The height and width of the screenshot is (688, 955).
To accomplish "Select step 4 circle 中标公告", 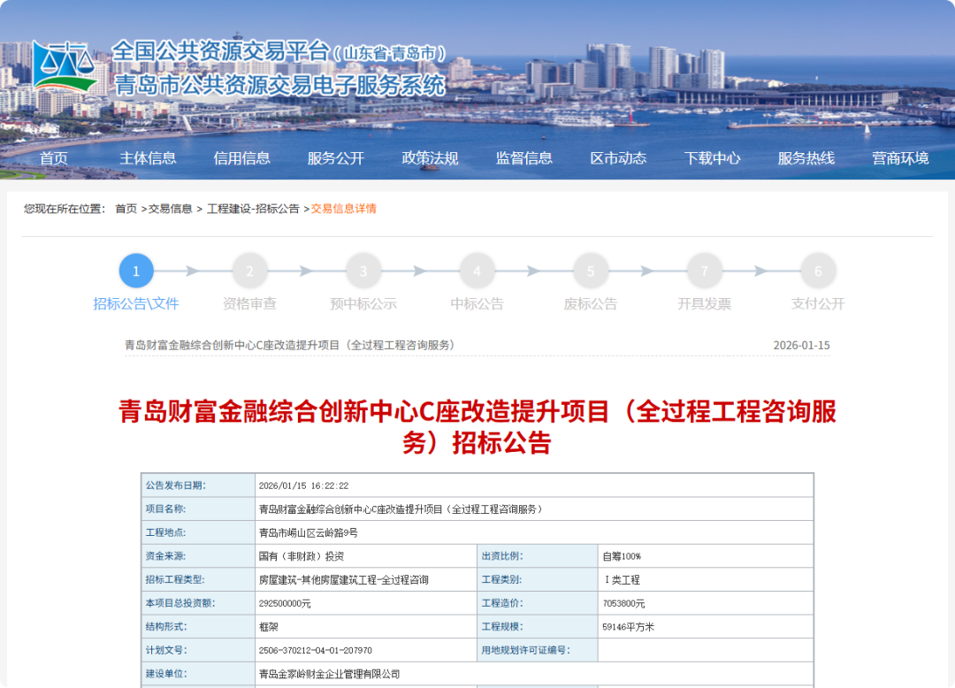I will (x=477, y=271).
